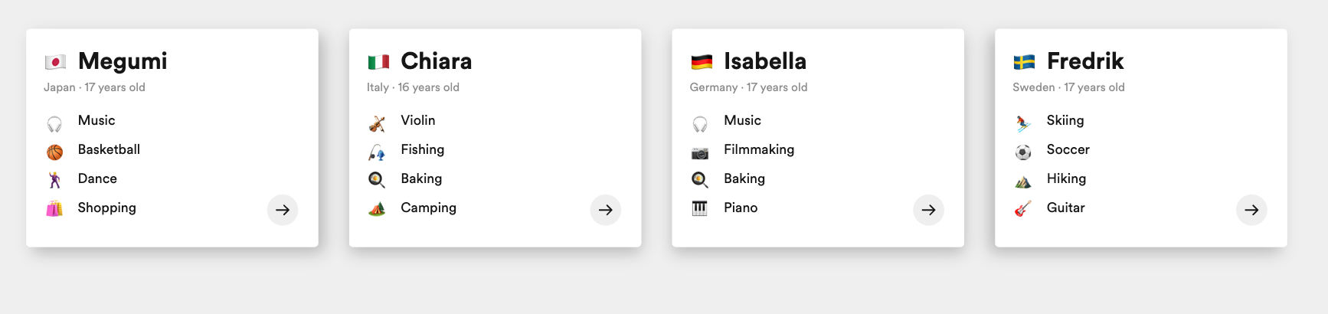The width and height of the screenshot is (1328, 314).
Task: Click the piano keys icon on Isabella's card
Action: [700, 208]
